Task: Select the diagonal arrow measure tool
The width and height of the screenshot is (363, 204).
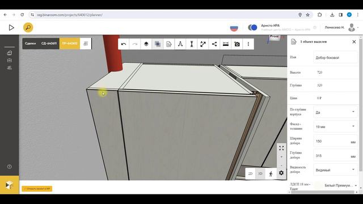Action: click(203, 44)
